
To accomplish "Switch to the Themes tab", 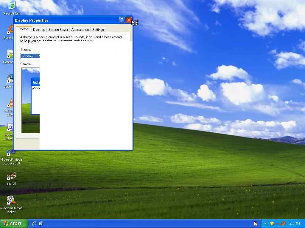I will point(24,29).
